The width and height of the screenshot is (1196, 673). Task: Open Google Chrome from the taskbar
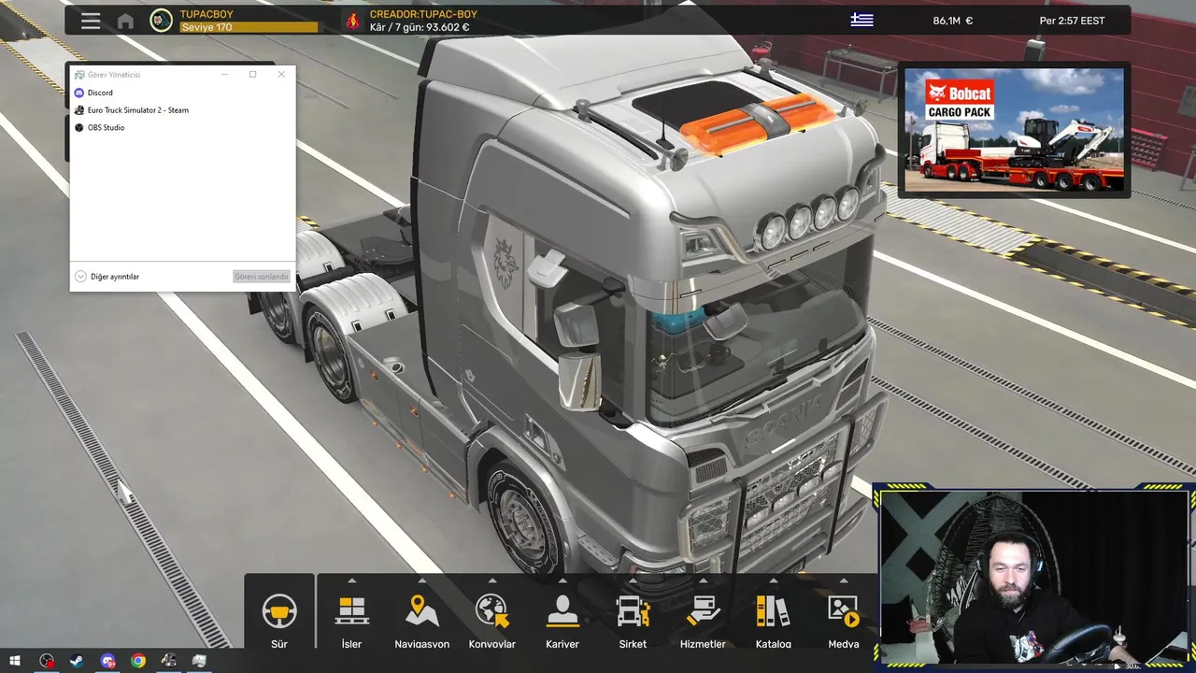138,661
